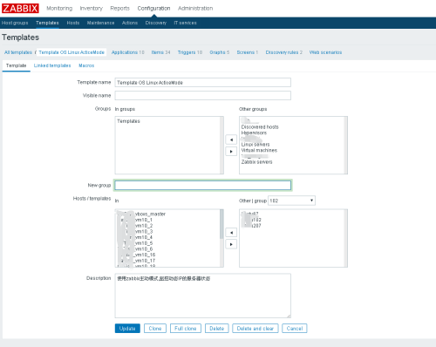Switch to the Template tab
The width and height of the screenshot is (436, 347).
(x=17, y=65)
